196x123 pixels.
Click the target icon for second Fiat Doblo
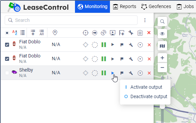tap(85, 59)
